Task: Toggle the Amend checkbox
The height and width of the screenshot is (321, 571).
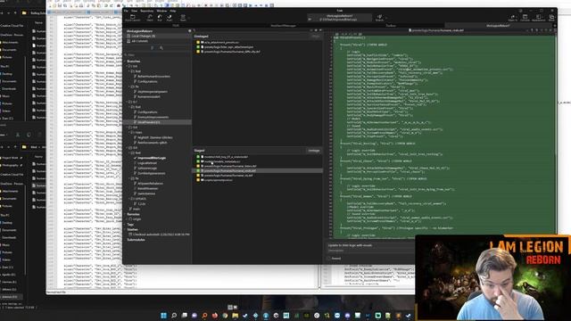Action: 329,259
